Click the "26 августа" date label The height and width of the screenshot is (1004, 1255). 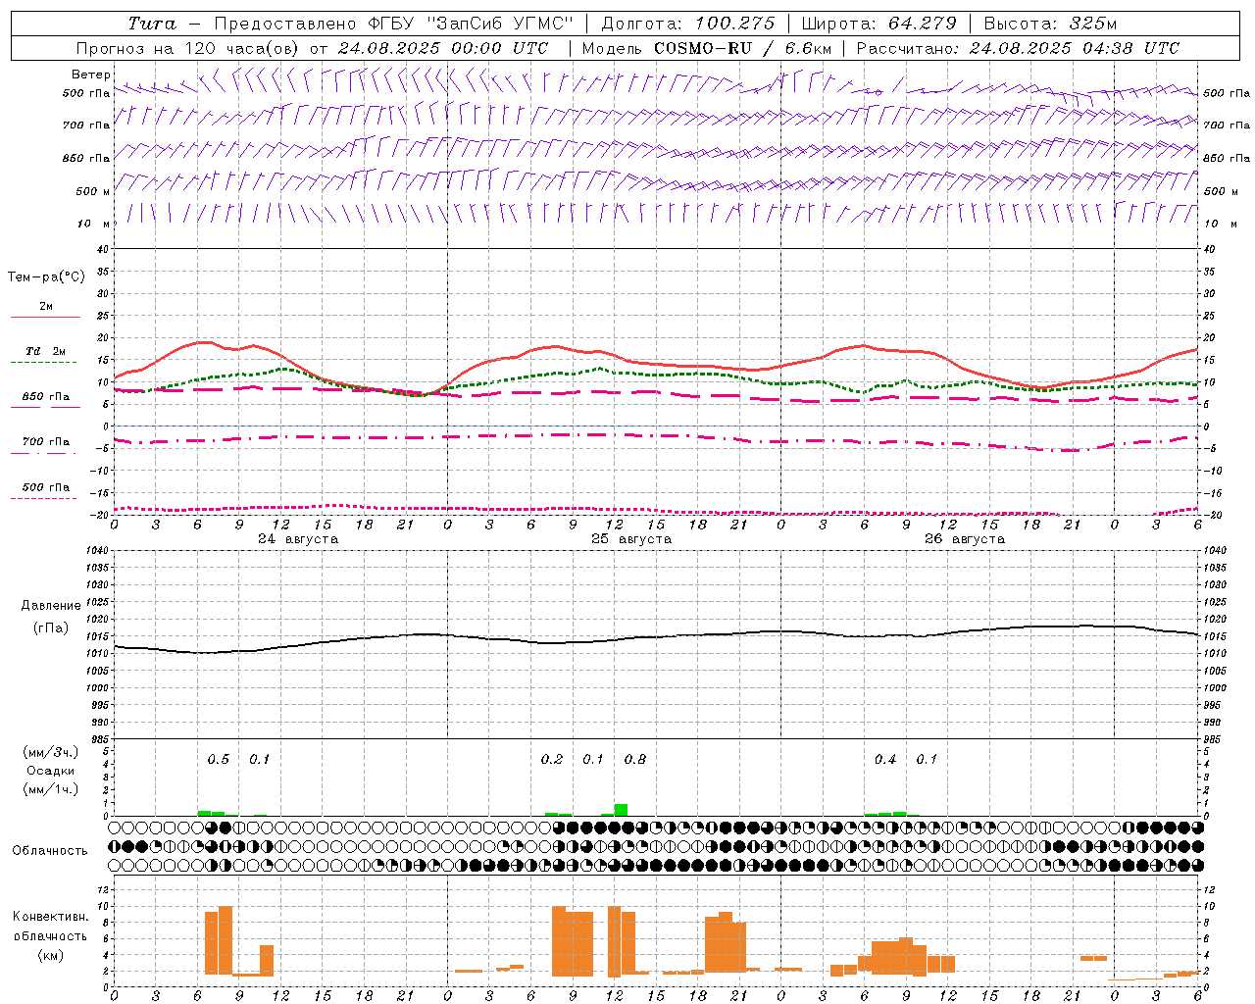(x=965, y=539)
